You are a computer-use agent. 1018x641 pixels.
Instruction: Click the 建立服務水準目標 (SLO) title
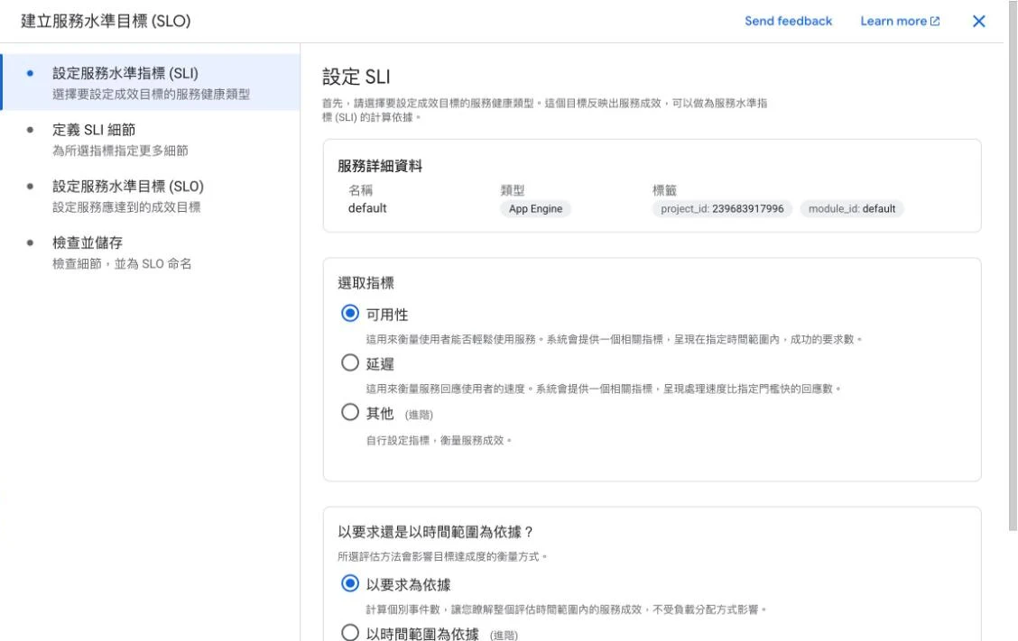[106, 21]
